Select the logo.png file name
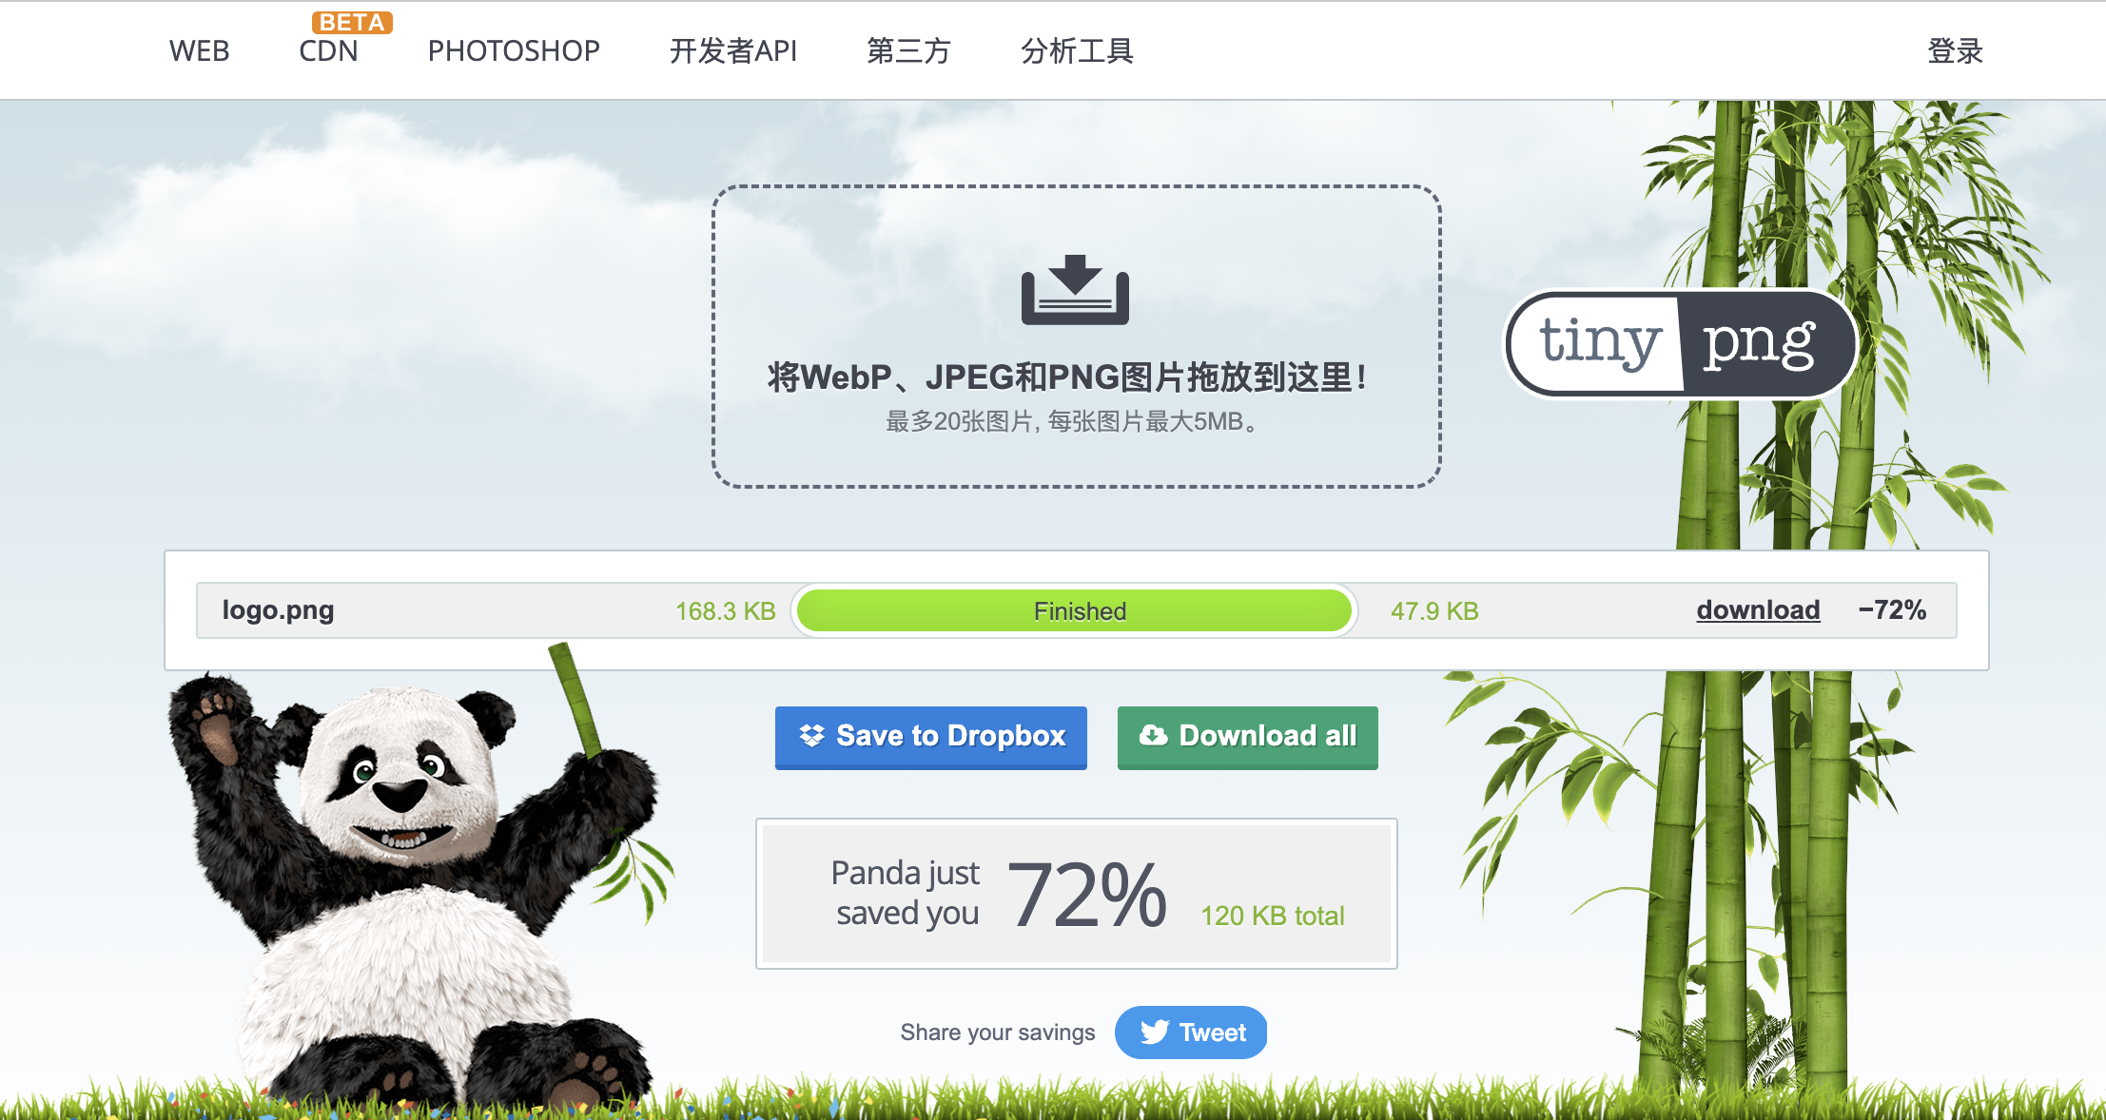2106x1120 pixels. coord(278,610)
